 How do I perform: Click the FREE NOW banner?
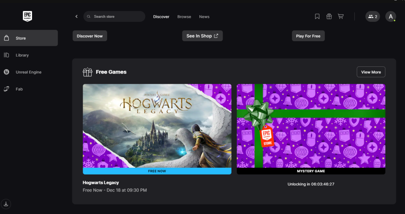[x=157, y=171]
